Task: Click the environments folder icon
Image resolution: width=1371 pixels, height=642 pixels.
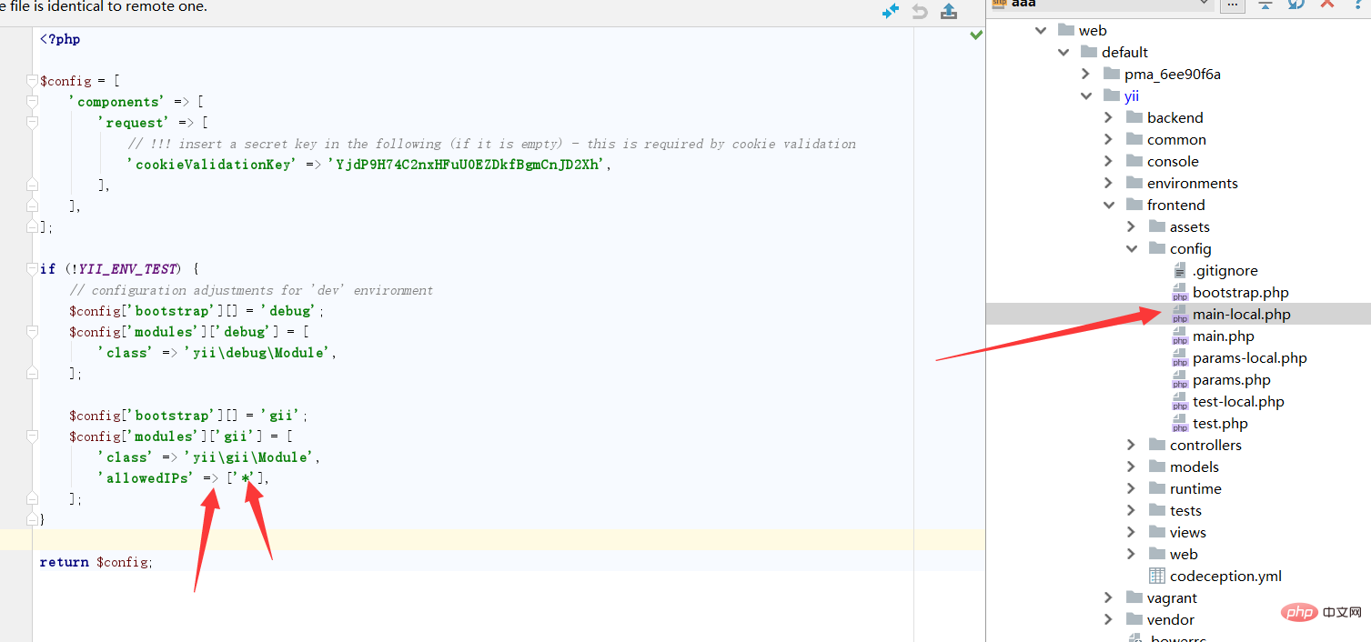Action: pyautogui.click(x=1134, y=183)
